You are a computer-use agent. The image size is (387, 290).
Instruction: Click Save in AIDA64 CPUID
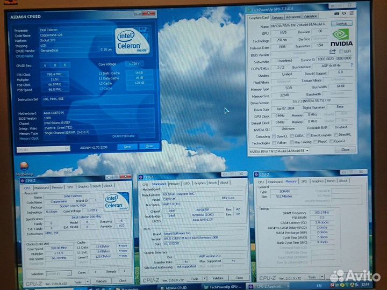pos(127,147)
